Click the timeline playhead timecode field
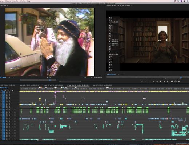This screenshot has height=145, width=189. click(3, 88)
